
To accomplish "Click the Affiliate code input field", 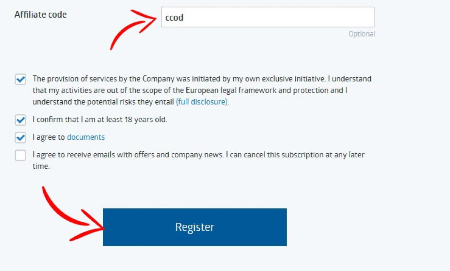I will (268, 17).
